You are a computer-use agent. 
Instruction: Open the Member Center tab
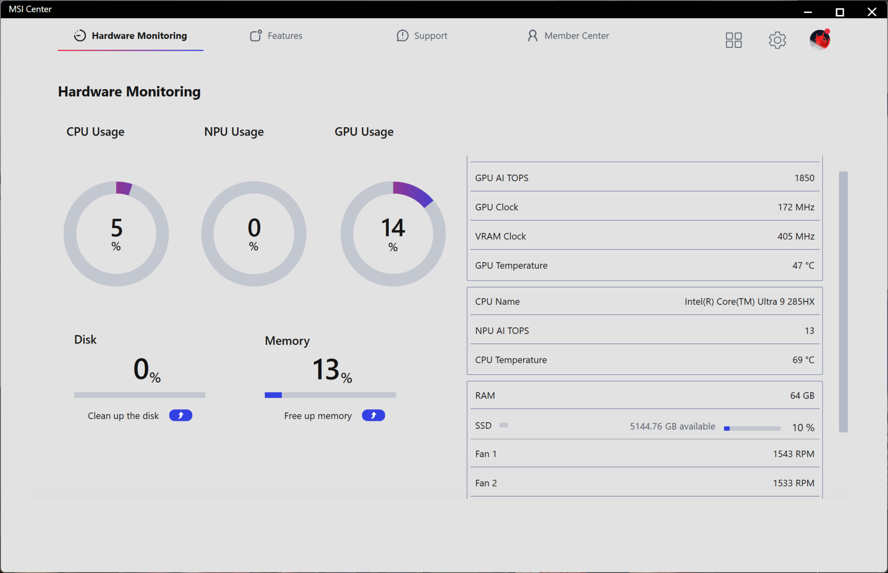pos(568,36)
